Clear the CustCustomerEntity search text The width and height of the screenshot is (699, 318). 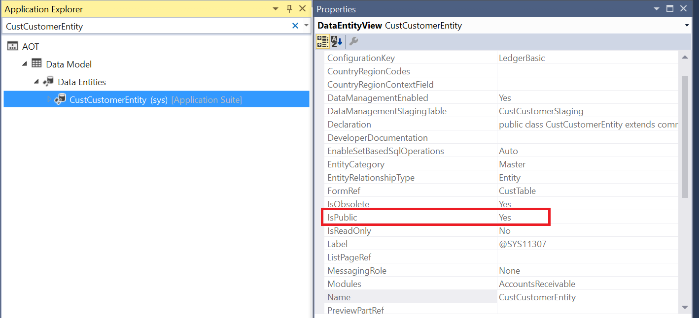click(295, 26)
